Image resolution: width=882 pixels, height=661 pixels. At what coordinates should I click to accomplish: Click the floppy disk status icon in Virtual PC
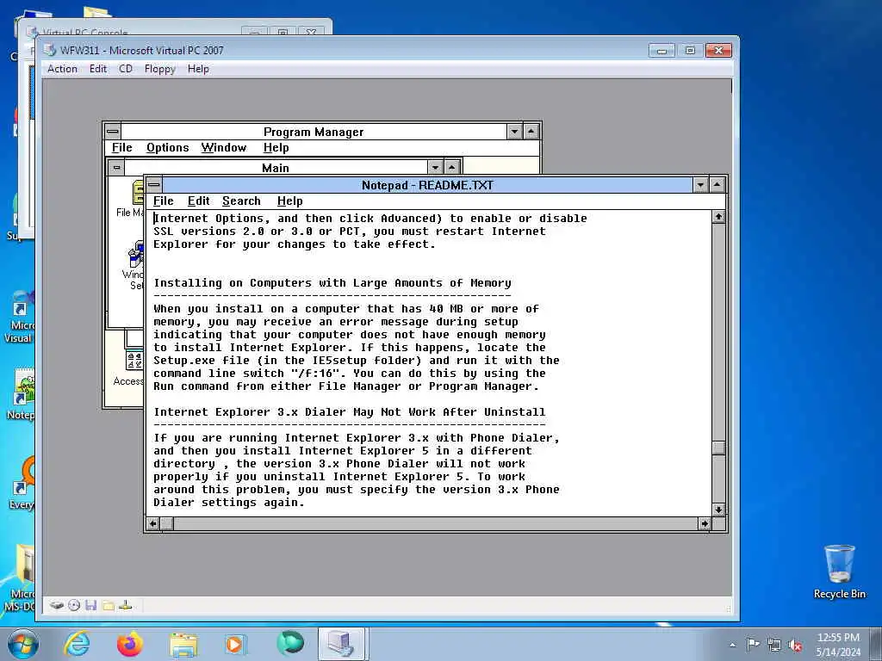pos(91,605)
